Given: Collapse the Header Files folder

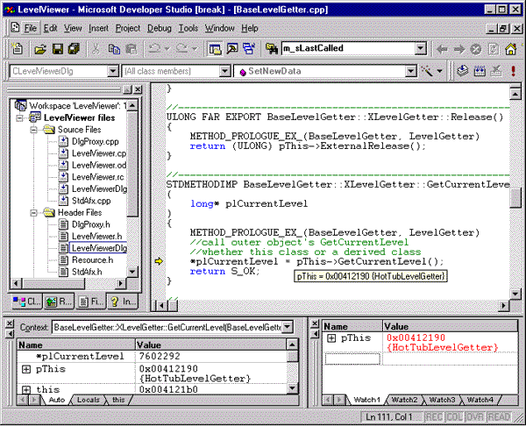Looking at the screenshot, I should coord(34,212).
